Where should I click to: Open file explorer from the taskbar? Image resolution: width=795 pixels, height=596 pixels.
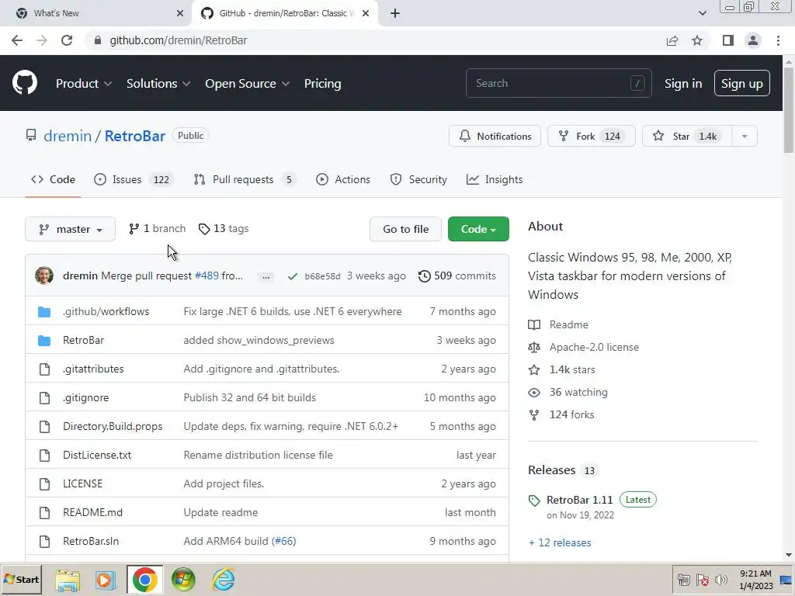68,580
